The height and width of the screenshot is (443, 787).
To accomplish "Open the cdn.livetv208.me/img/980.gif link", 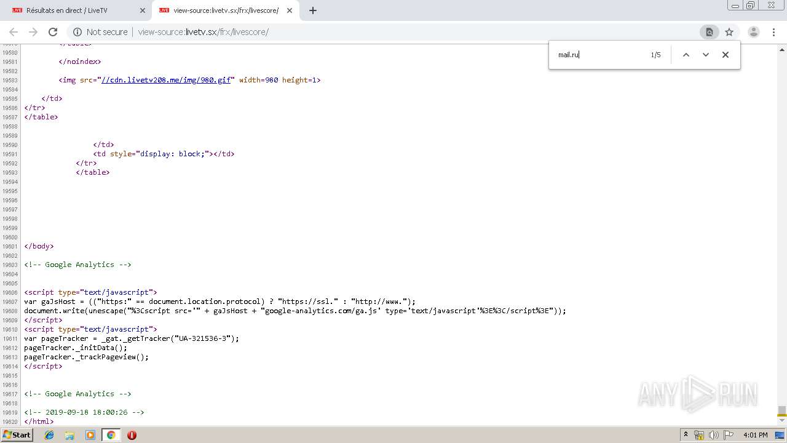I will click(x=166, y=80).
